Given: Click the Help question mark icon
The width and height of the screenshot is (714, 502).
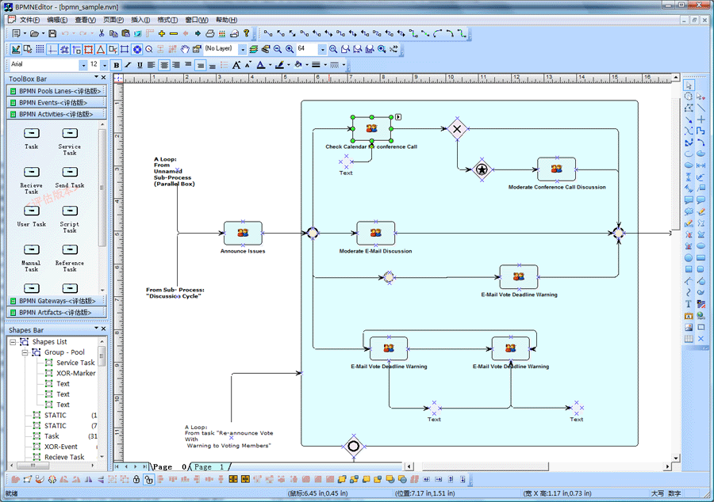Looking at the screenshot, I should [x=247, y=34].
